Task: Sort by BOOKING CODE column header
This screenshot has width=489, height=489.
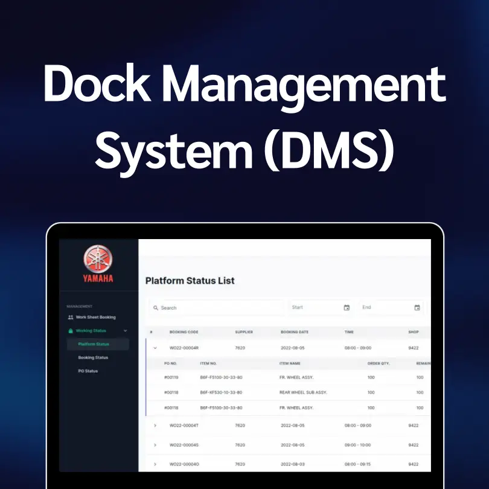Action: 184,332
